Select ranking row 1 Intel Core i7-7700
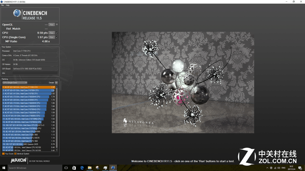 coord(29,87)
